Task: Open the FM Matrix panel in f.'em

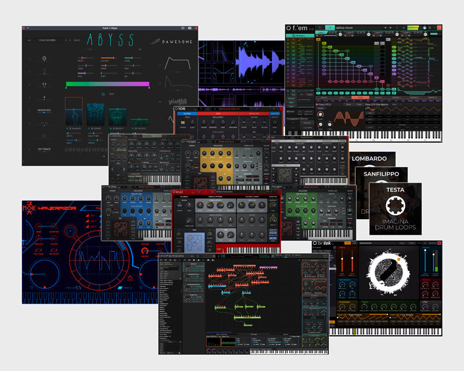Action: (x=300, y=35)
